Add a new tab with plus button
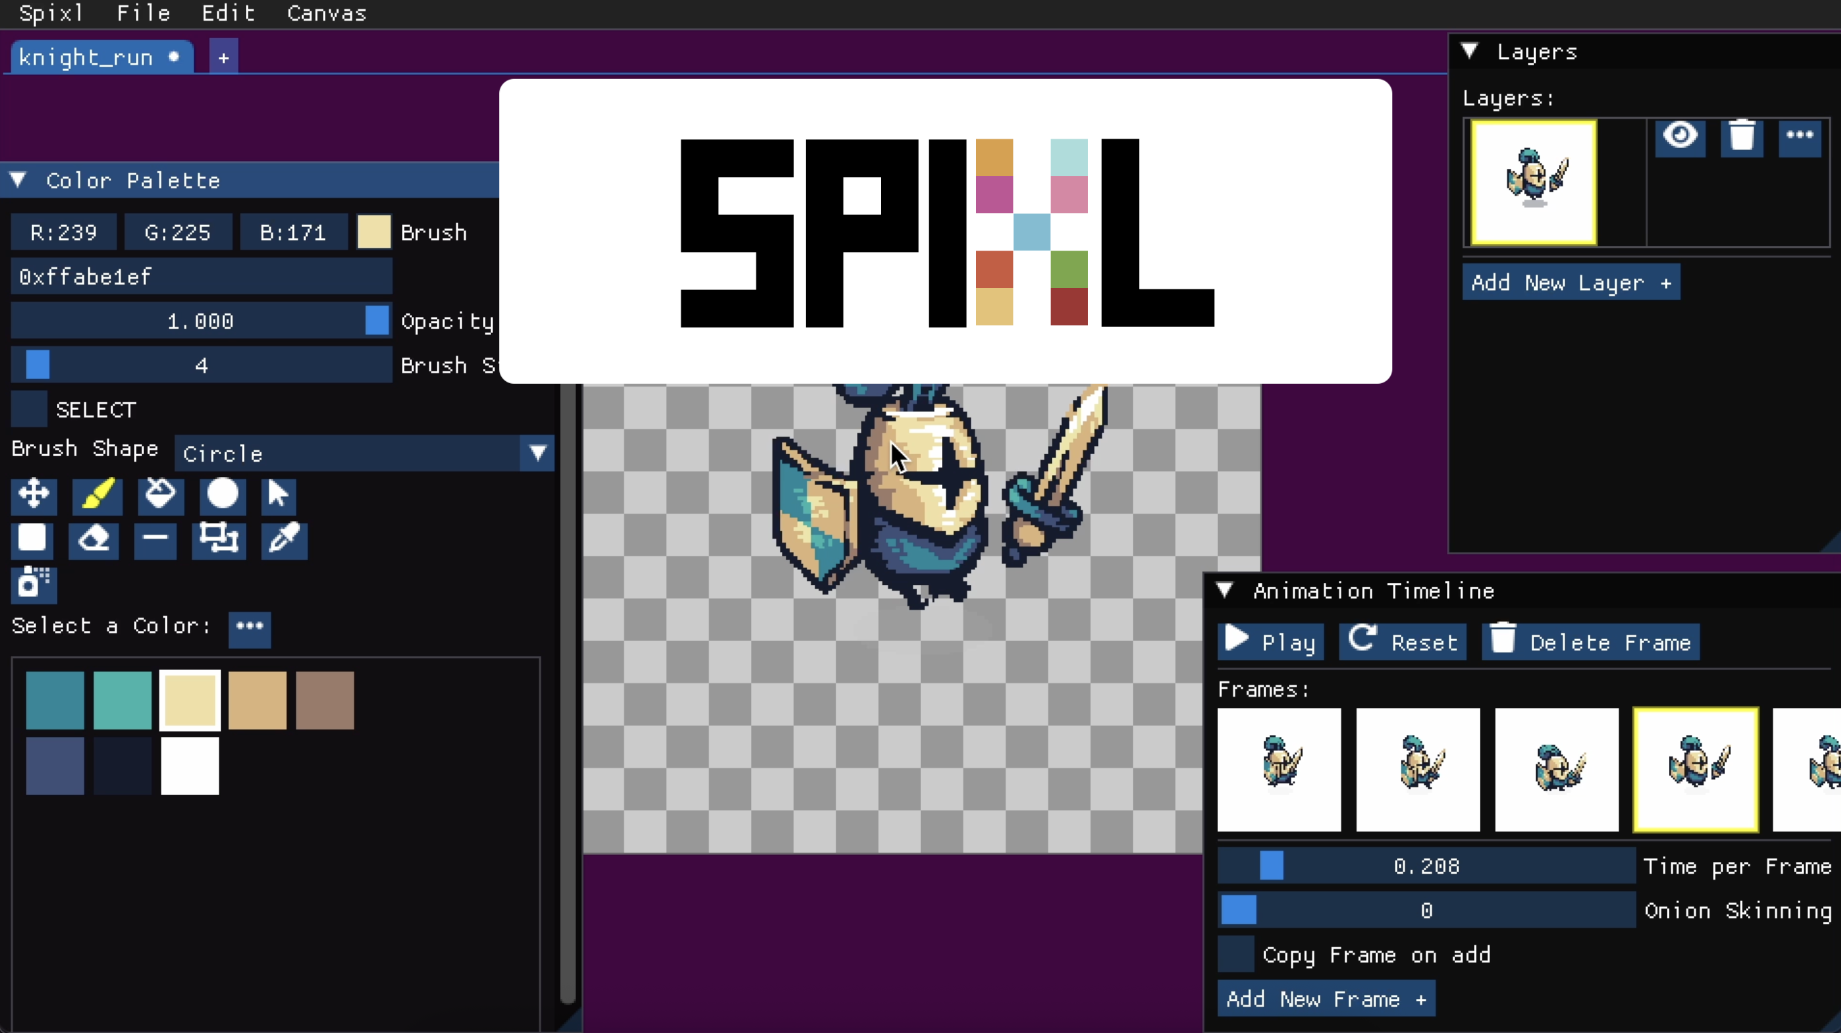Viewport: 1841px width, 1033px height. tap(224, 57)
